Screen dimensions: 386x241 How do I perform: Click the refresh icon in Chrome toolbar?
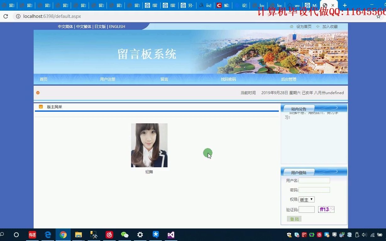coord(6,16)
